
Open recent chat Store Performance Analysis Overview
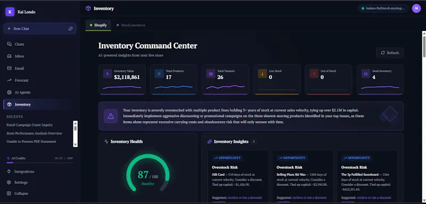tap(34, 133)
